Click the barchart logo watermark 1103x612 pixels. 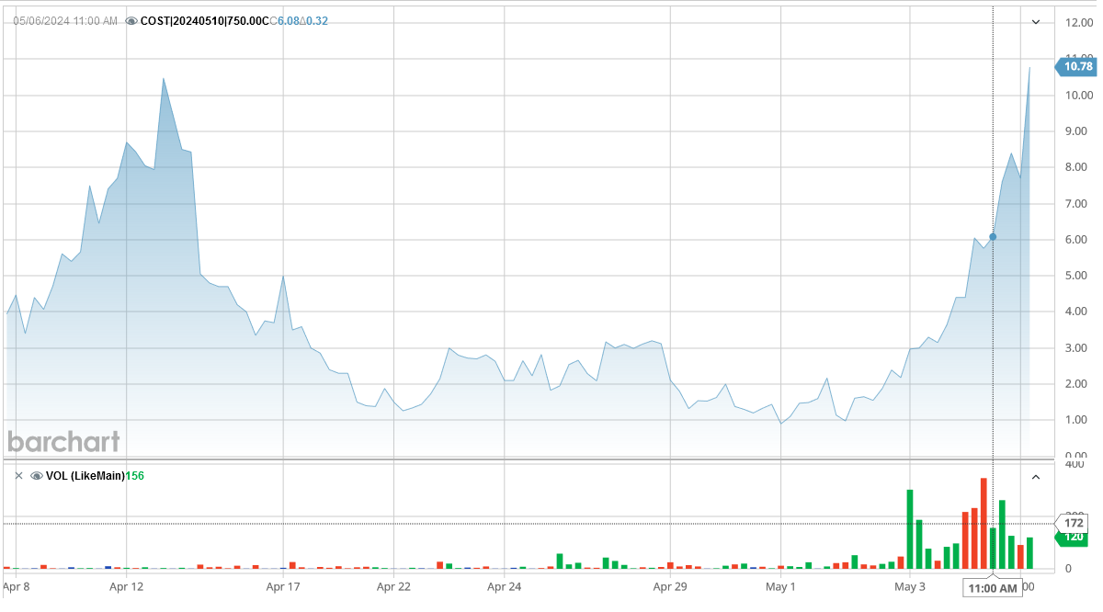63,442
